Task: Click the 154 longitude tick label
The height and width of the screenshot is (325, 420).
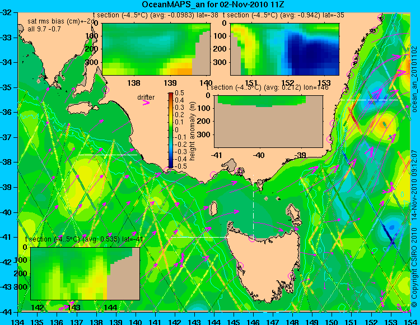Action: coord(410,322)
